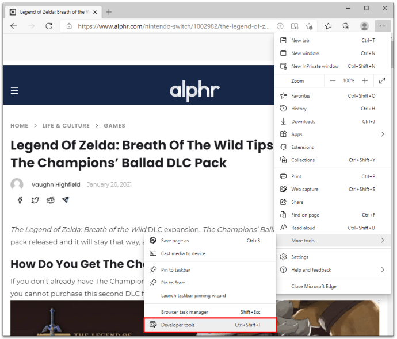The height and width of the screenshot is (339, 397).
Task: Open Immersive Reader icon in address bar
Action: pyautogui.click(x=295, y=26)
